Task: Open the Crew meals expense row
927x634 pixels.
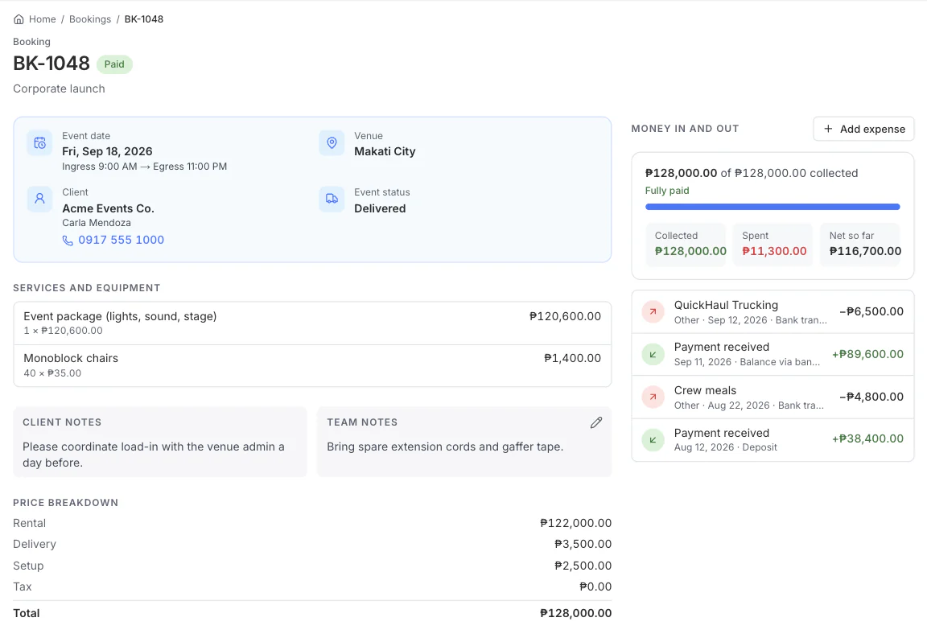Action: pyautogui.click(x=772, y=397)
